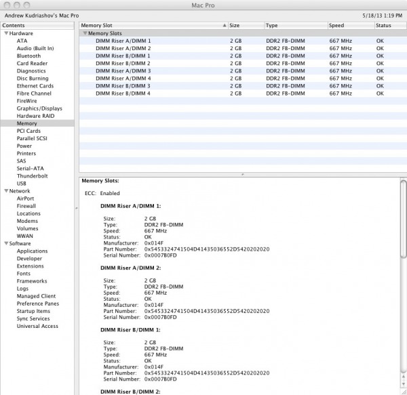Select WWAN in sidebar
Image resolution: width=407 pixels, height=395 pixels.
coord(25,236)
